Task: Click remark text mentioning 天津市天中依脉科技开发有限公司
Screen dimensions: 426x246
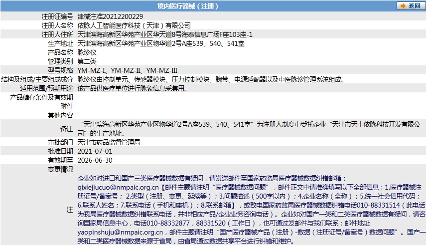Action: (249, 129)
